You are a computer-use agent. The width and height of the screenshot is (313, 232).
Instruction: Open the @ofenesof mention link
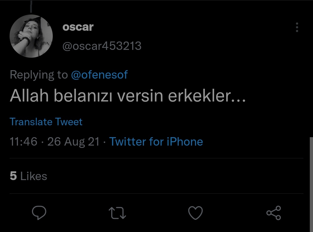[99, 75]
